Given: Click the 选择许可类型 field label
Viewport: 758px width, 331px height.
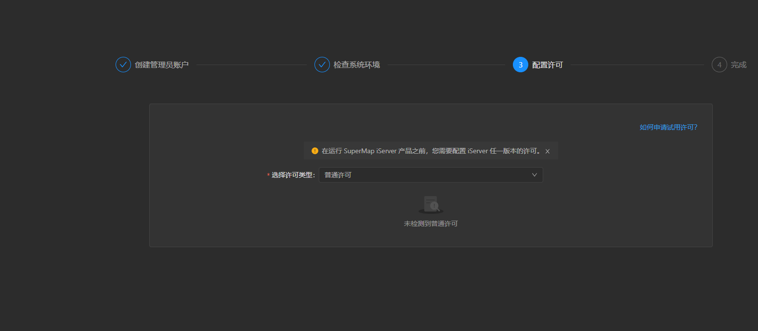Looking at the screenshot, I should [x=293, y=175].
